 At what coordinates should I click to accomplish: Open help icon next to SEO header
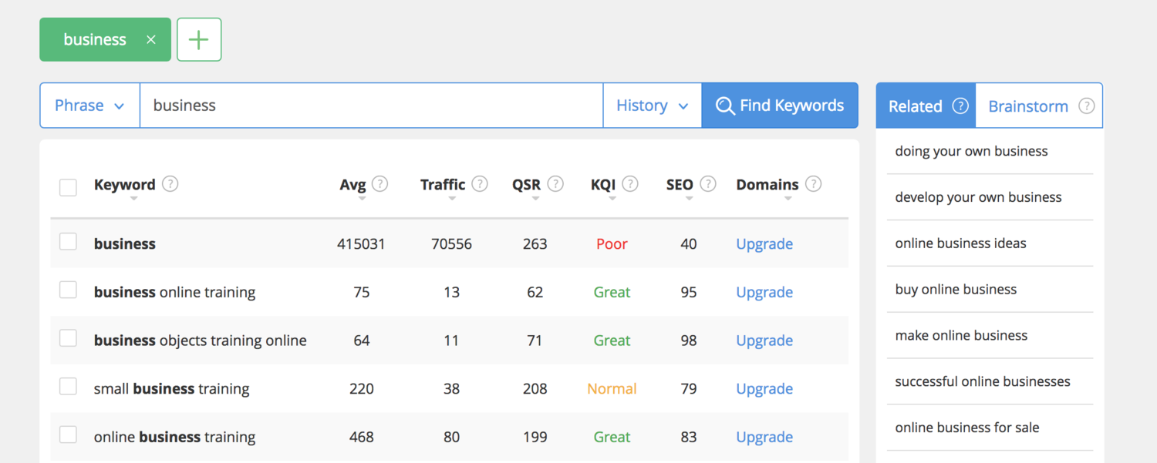click(x=708, y=183)
